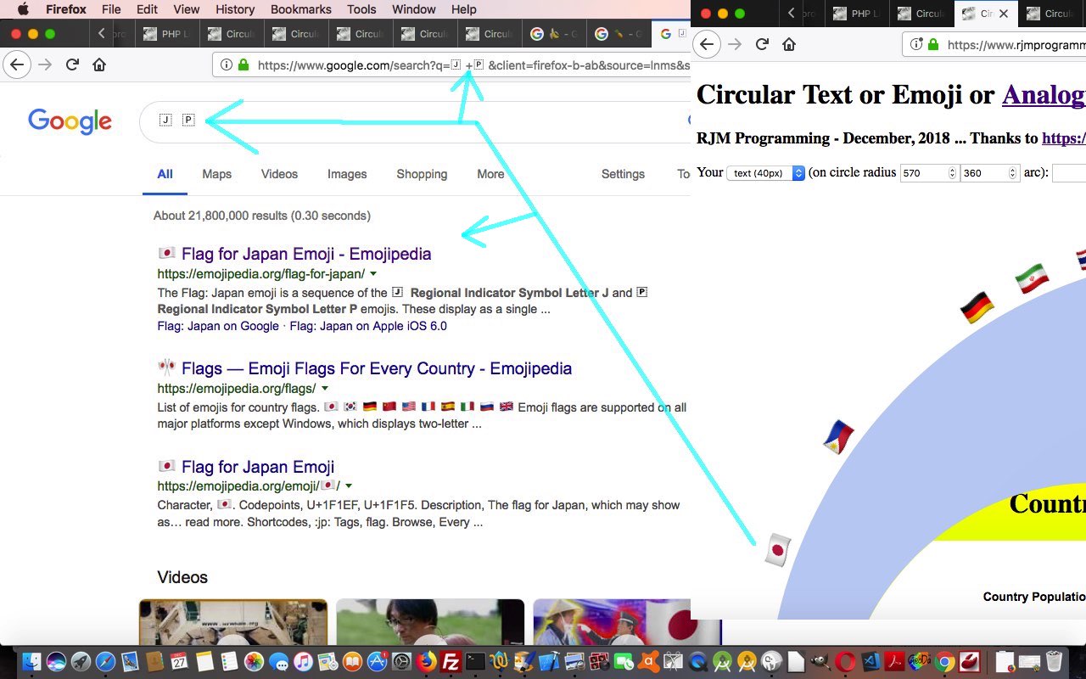Open Firefox icon in the dock
1086x679 pixels.
426,661
